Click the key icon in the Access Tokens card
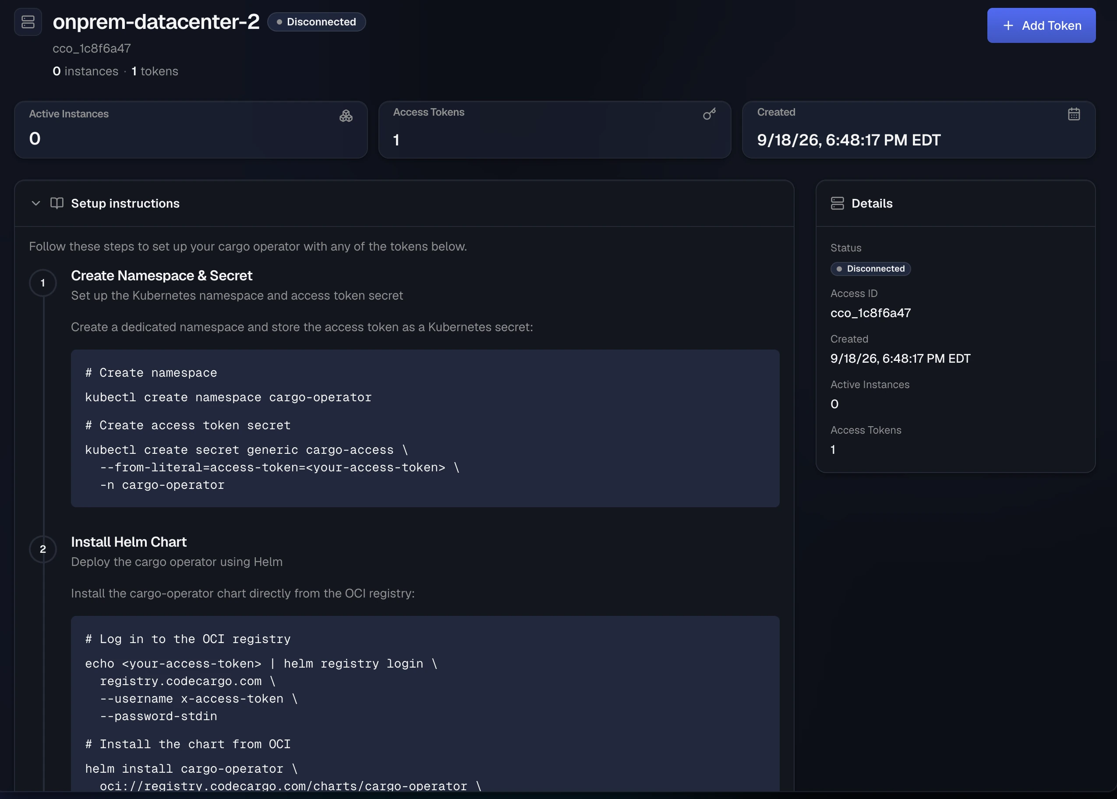Screen dimensions: 1117x799 pyautogui.click(x=709, y=115)
